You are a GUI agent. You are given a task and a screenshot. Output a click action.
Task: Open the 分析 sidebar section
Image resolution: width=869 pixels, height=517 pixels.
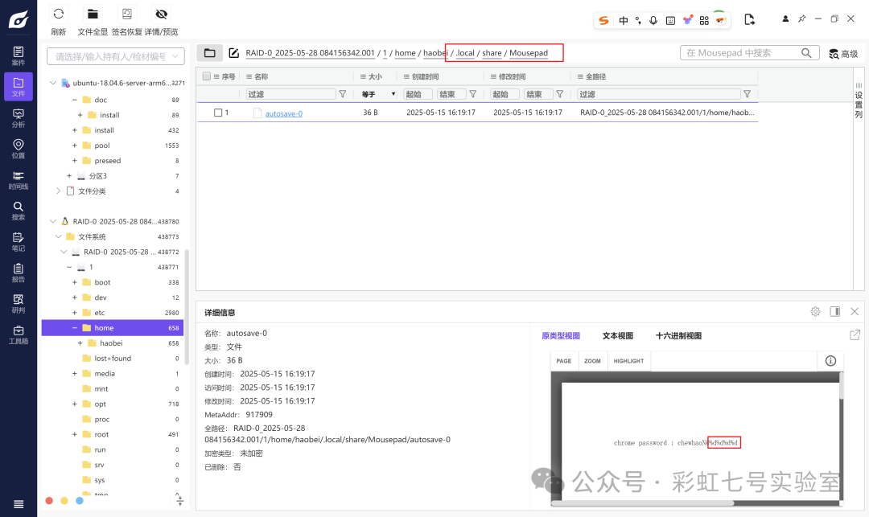pos(19,118)
